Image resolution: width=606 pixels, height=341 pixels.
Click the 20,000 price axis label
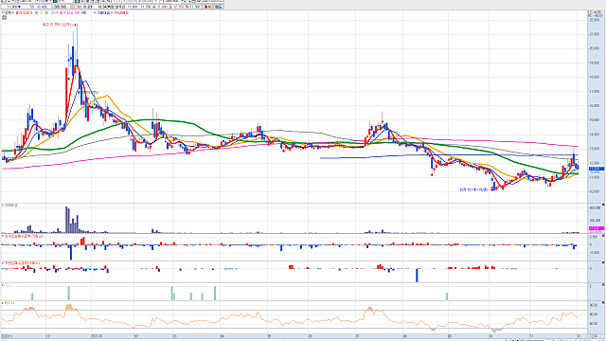(x=595, y=48)
